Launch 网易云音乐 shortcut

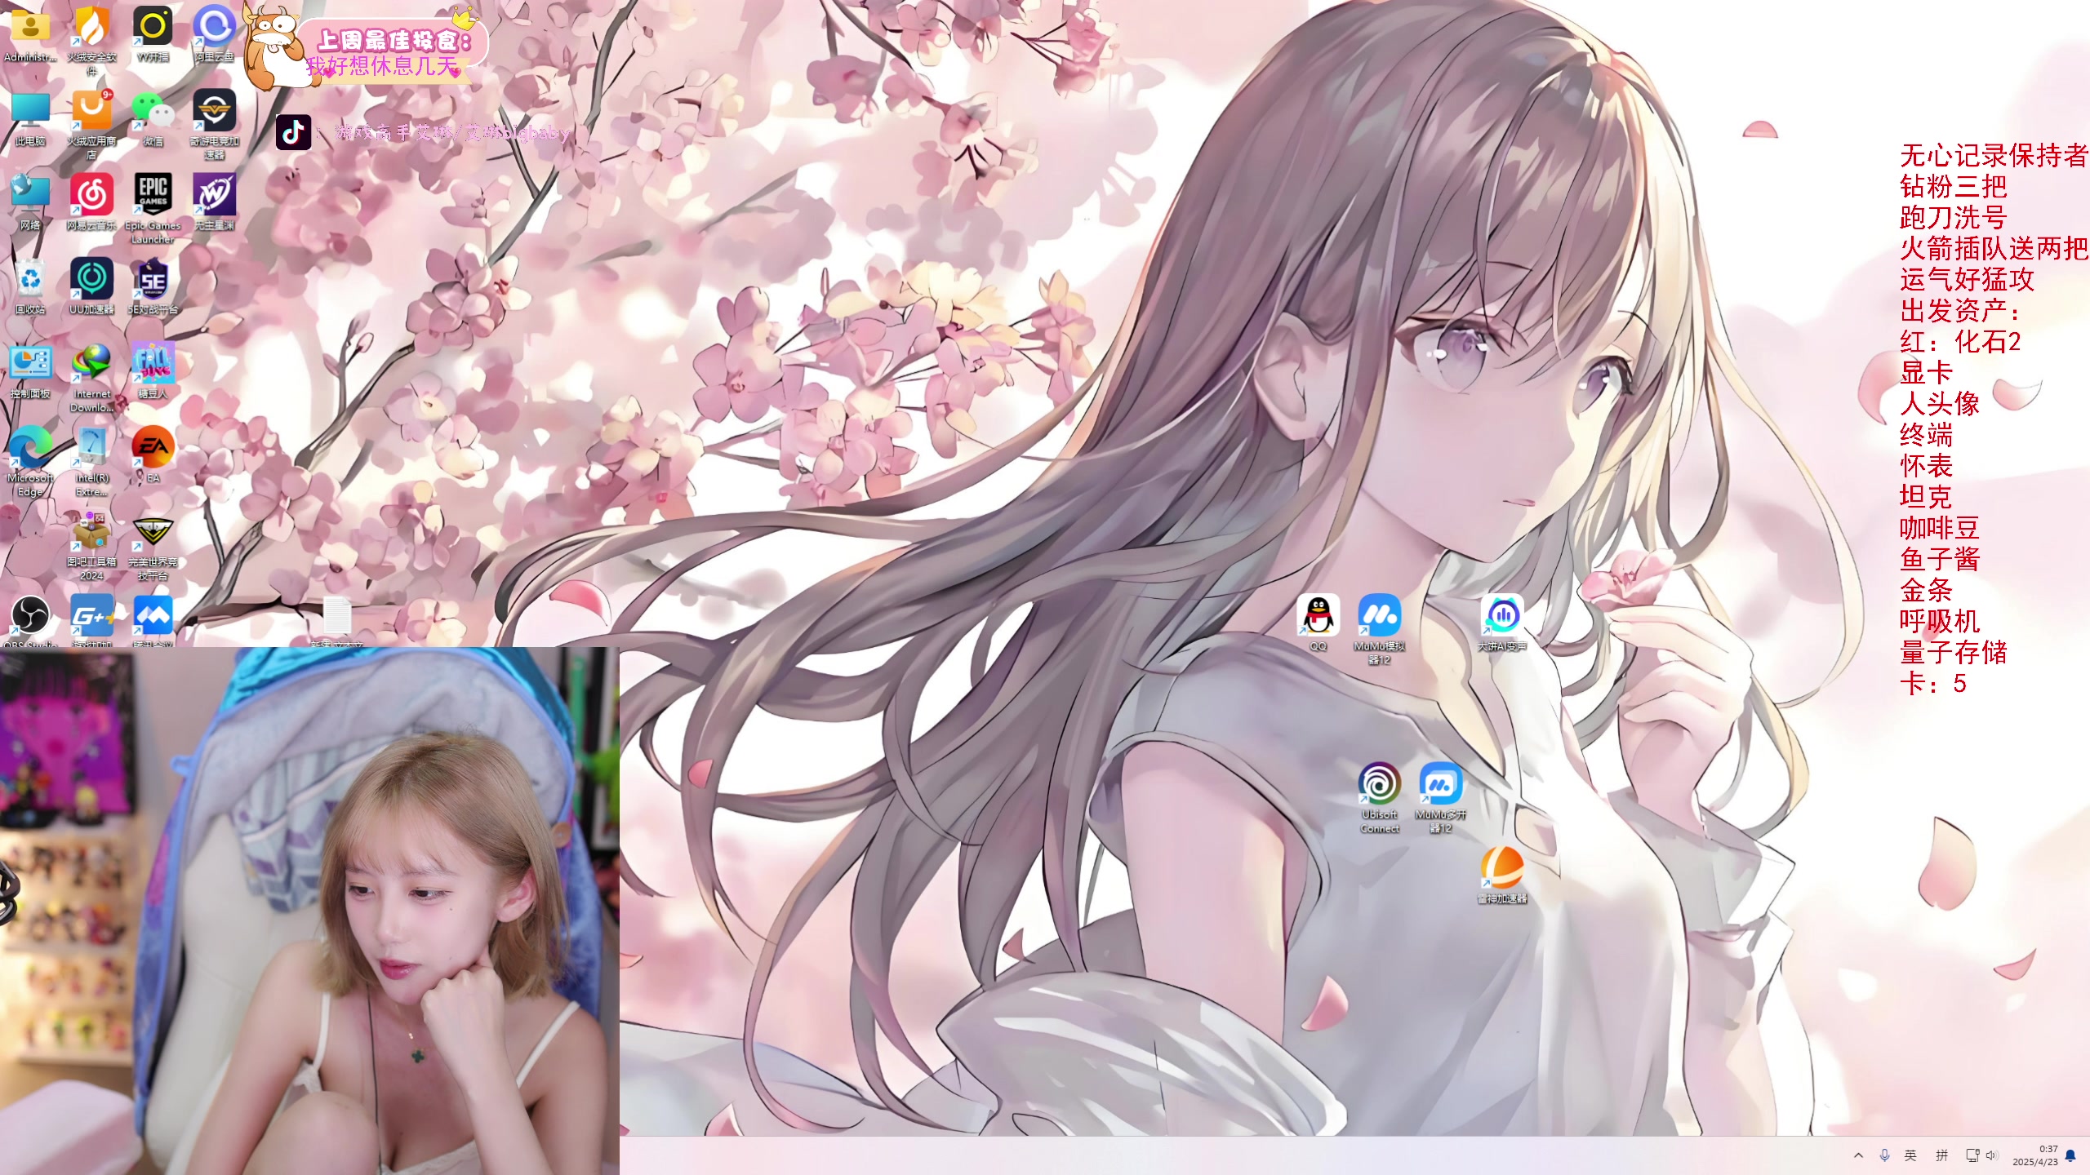point(91,202)
